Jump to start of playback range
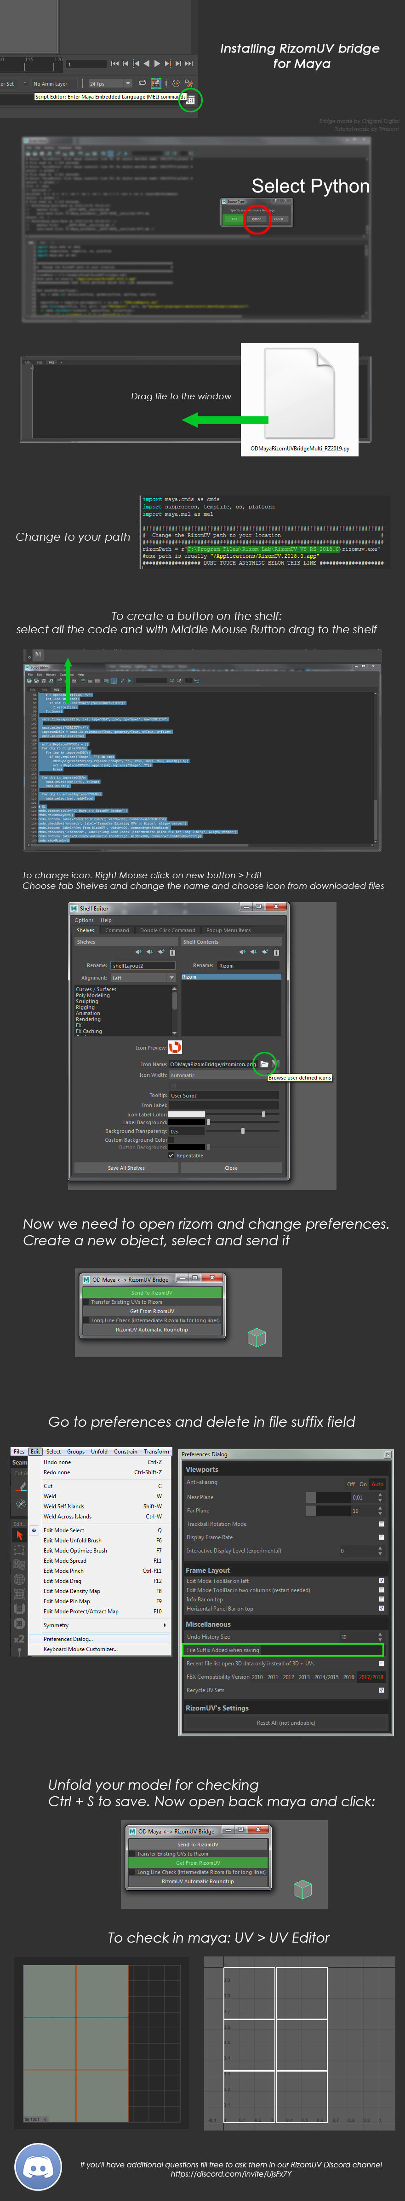Viewport: 405px width, 2201px height. pyautogui.click(x=115, y=63)
